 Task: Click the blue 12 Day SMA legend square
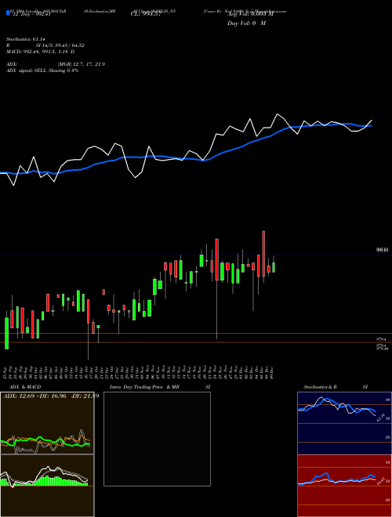pyautogui.click(x=9, y=13)
